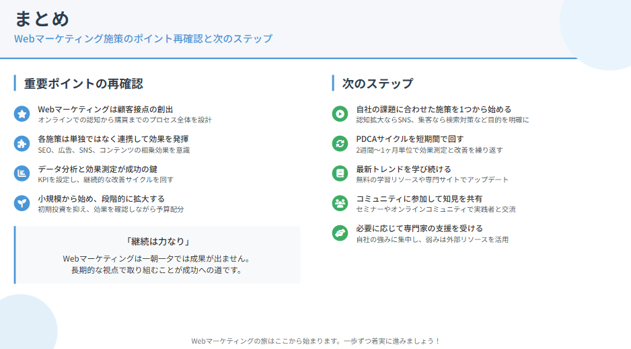Select the まとめ slide title

pos(42,18)
